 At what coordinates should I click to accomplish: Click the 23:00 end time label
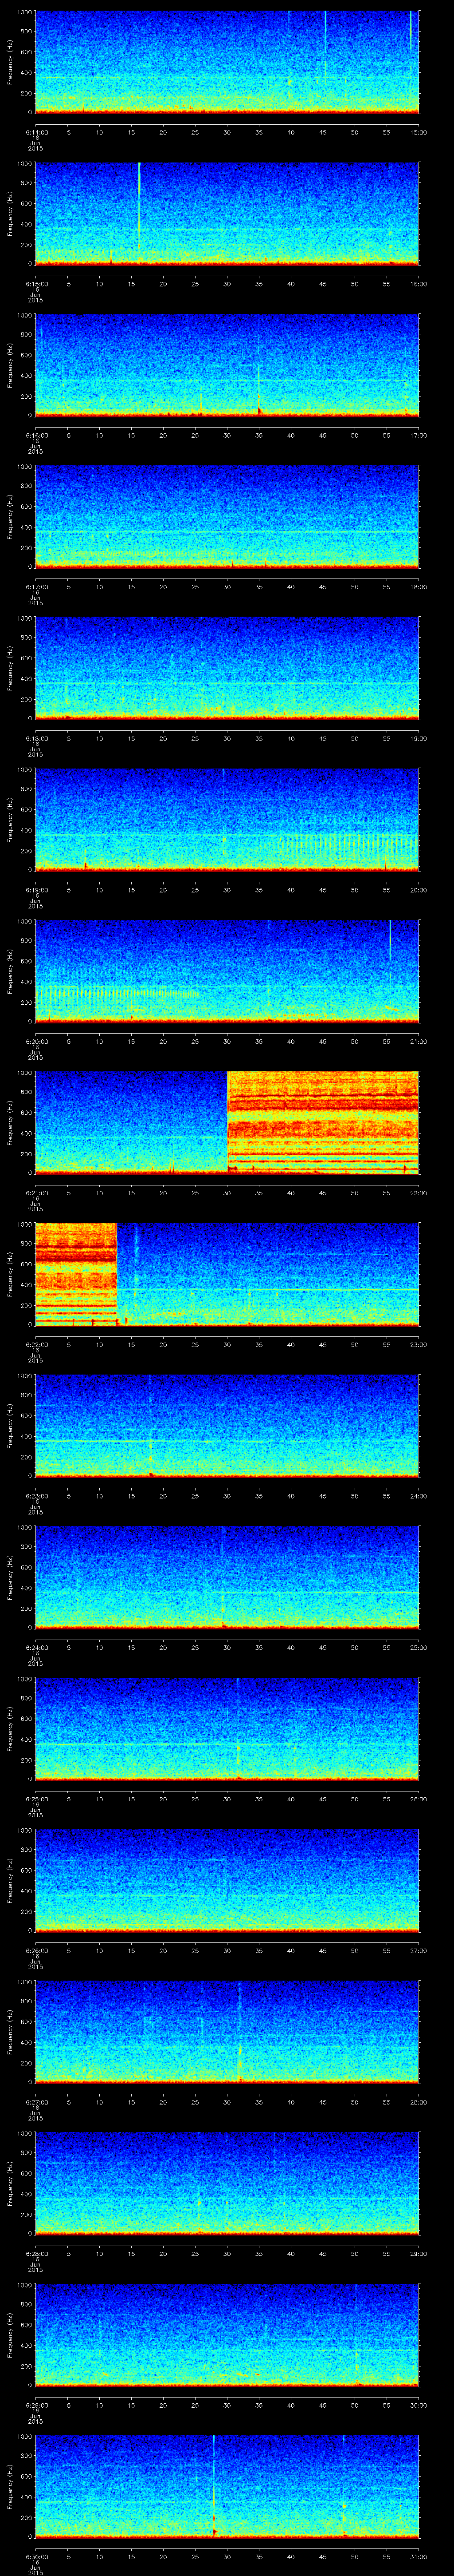pos(418,1344)
